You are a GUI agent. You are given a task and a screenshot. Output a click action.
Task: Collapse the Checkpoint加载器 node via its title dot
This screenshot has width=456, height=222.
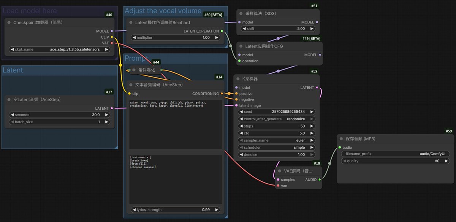coord(9,22)
